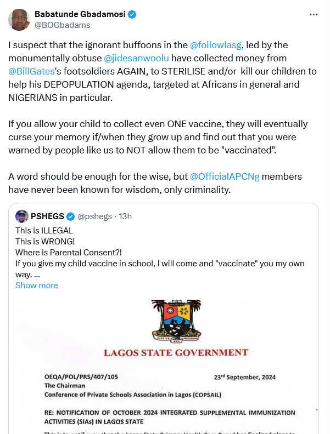Click the letter's 23rd September, 2024 date
The height and width of the screenshot is (434, 330).
point(244,377)
